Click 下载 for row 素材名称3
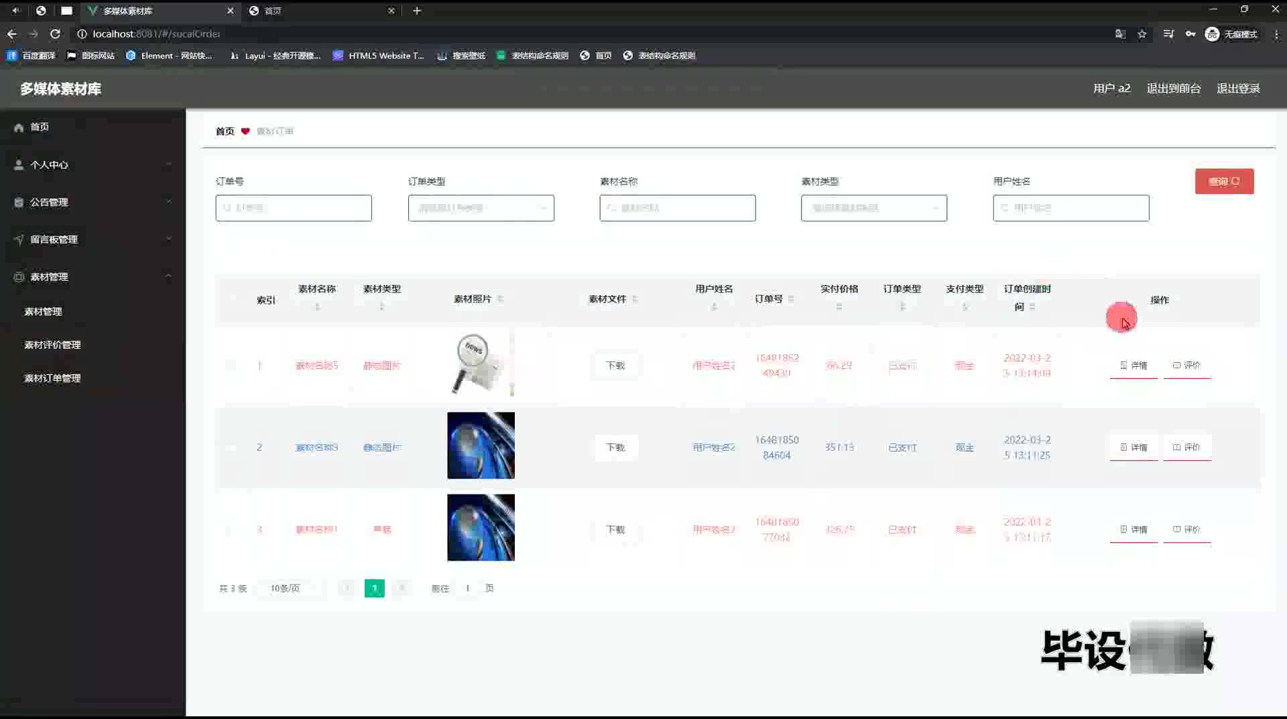 (615, 447)
